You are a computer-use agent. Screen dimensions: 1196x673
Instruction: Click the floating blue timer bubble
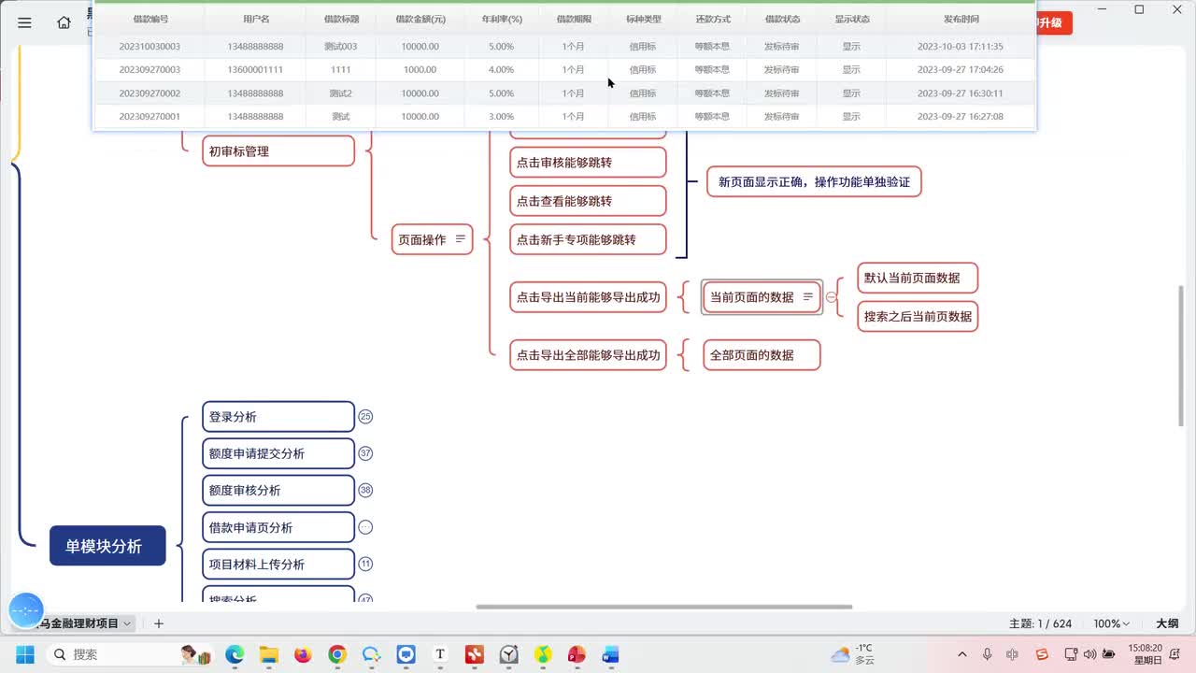[x=26, y=610]
